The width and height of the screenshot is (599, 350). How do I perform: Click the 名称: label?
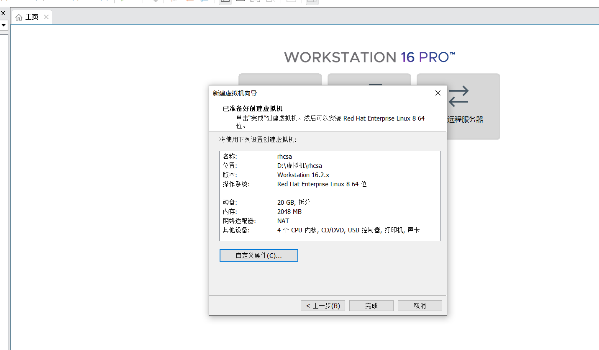click(x=230, y=157)
